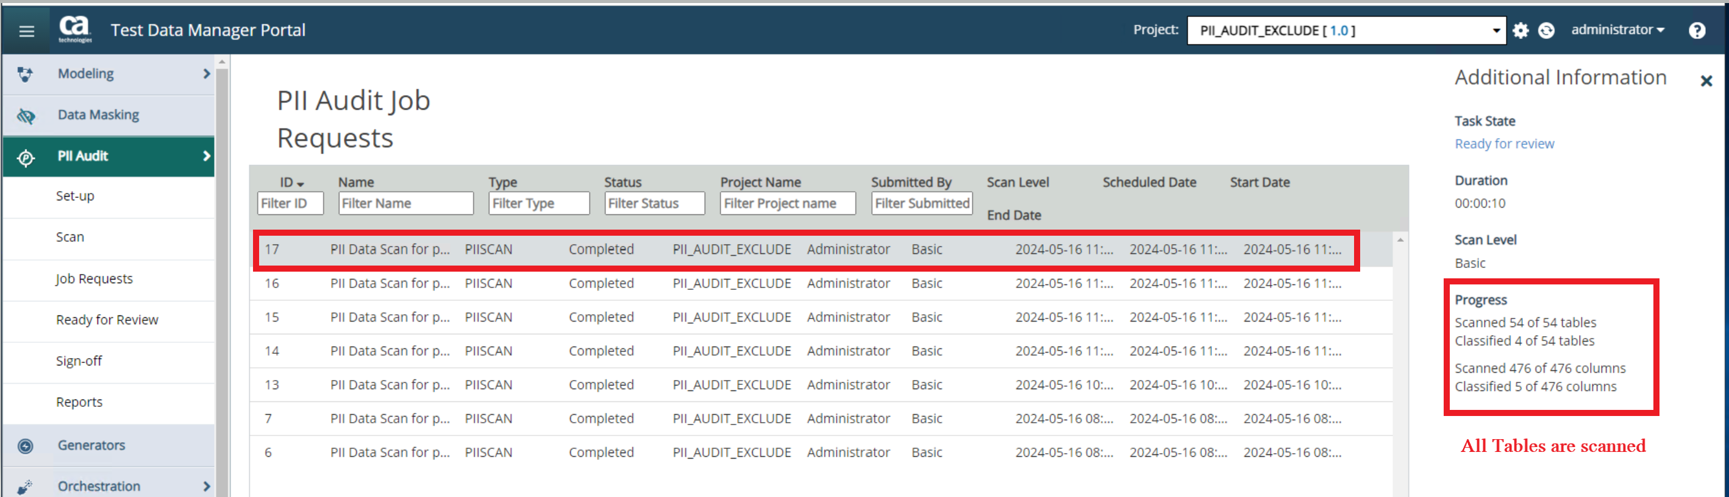Click the sidebar vertical scrollbar
1729x497 pixels.
coord(222,282)
